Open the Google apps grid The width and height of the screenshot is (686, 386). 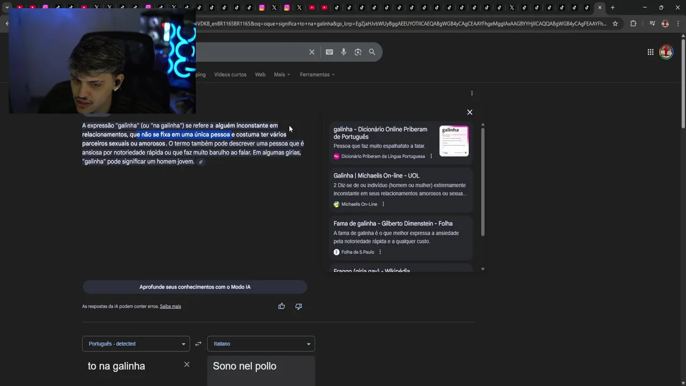[650, 52]
